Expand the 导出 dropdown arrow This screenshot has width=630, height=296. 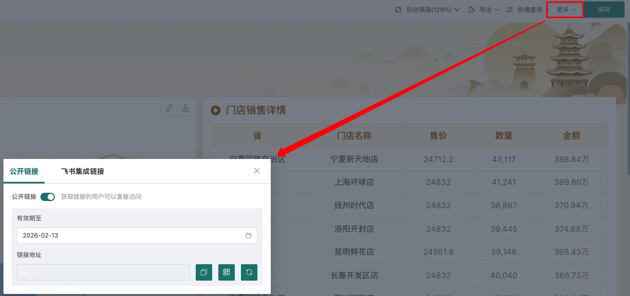point(497,10)
